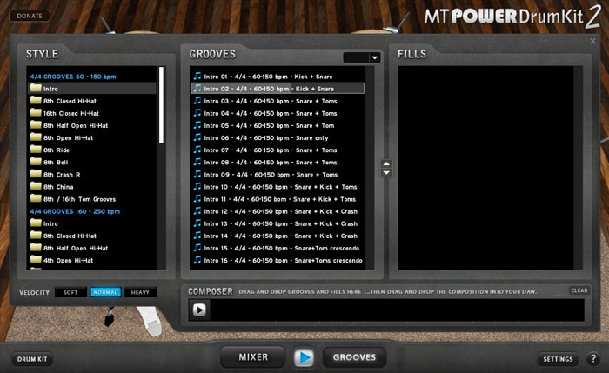Click the note icon for Intro 08 groove
This screenshot has height=373, width=609.
coord(197,162)
